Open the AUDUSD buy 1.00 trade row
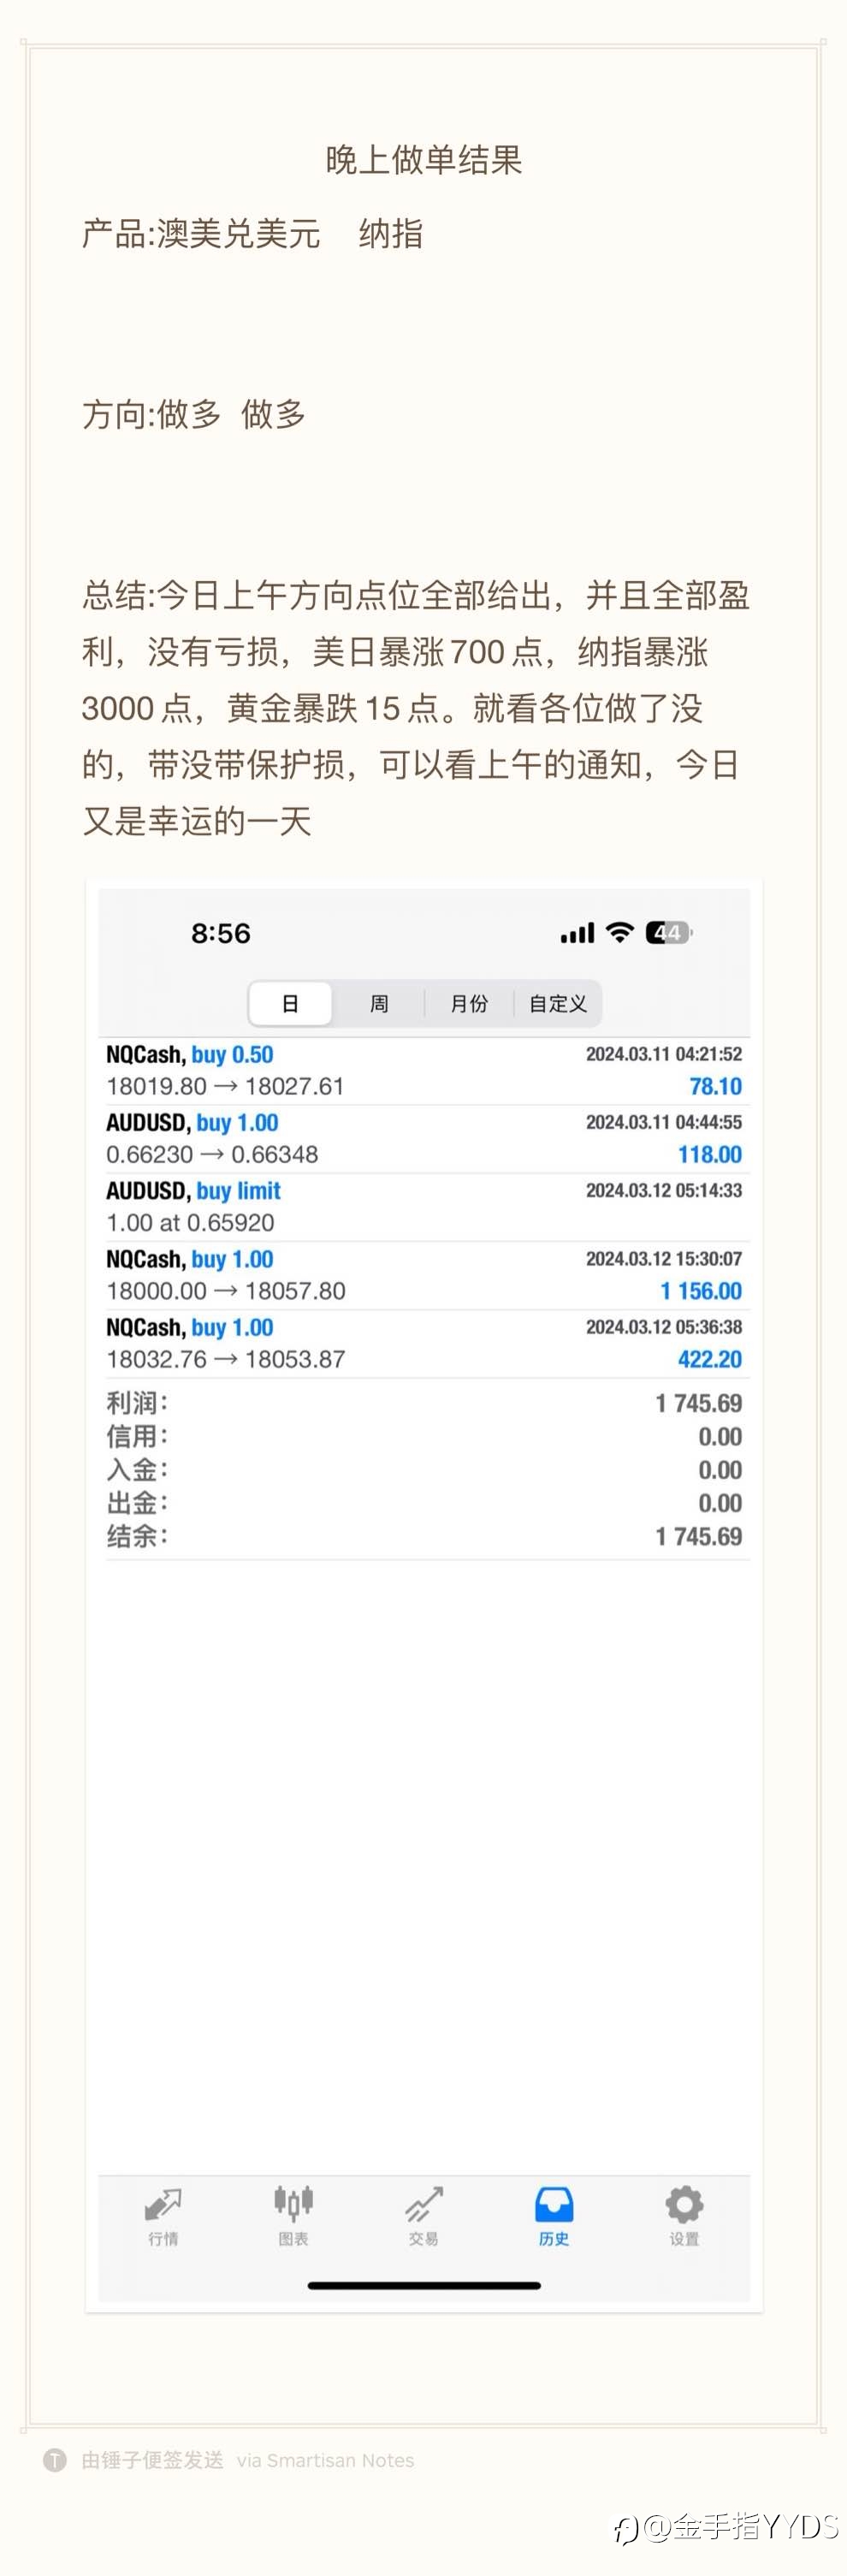847x2576 pixels. coord(424,1139)
